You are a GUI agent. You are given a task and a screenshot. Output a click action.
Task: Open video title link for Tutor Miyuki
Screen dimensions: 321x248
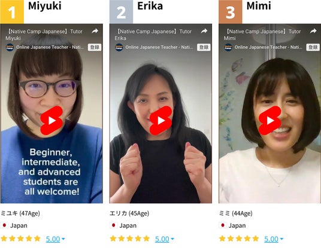pos(44,35)
